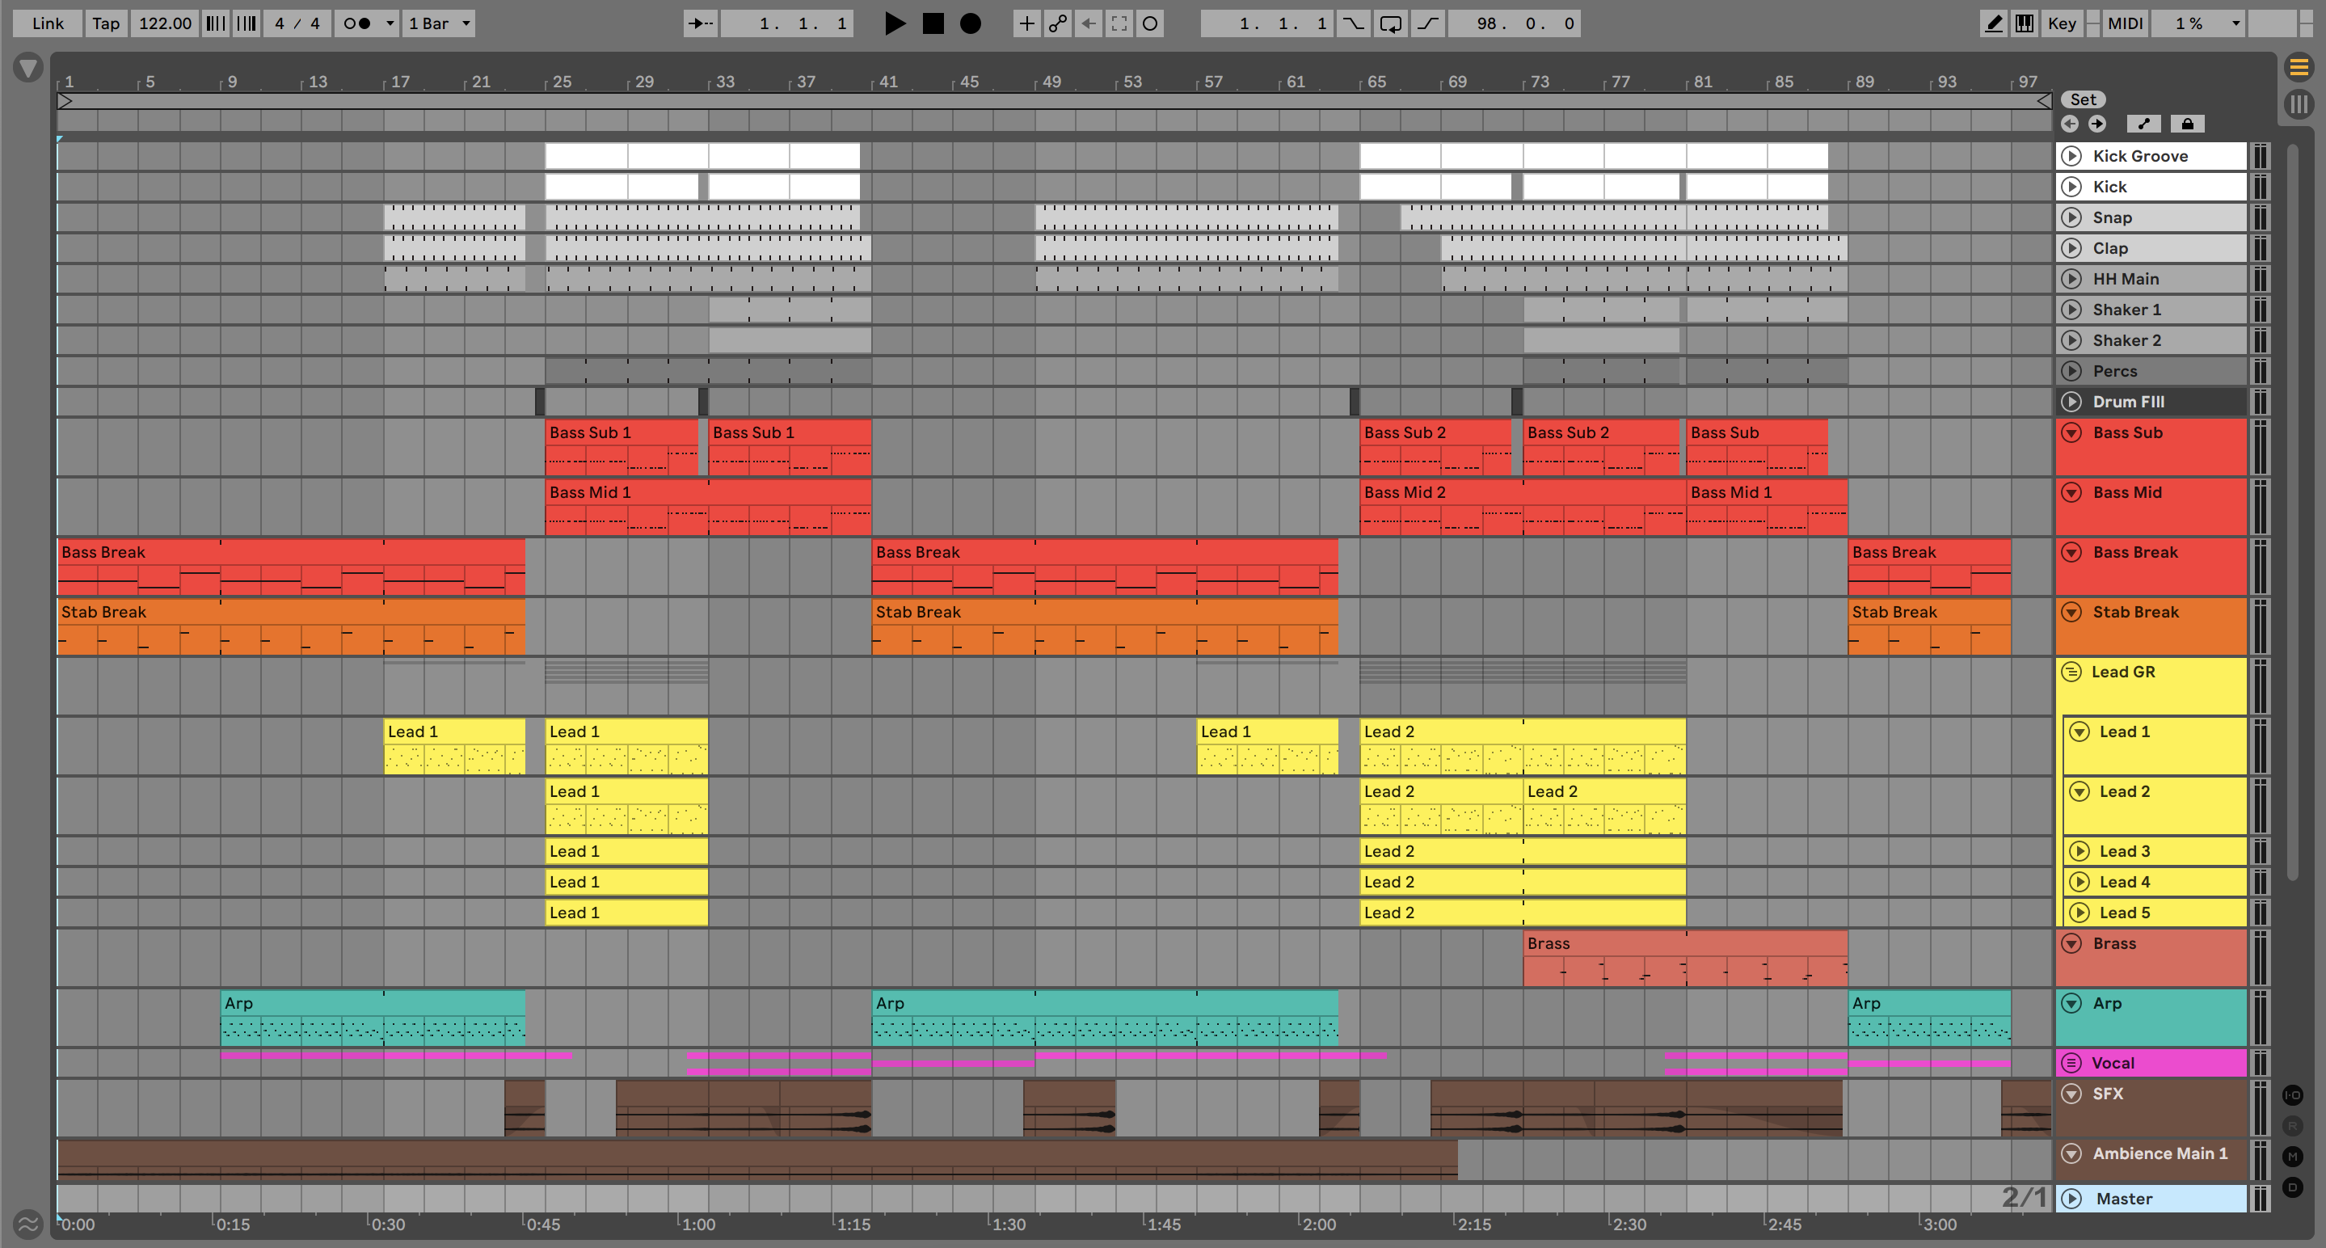The width and height of the screenshot is (2326, 1248).
Task: Toggle the Arrangement Loop switch
Action: coord(1391,23)
